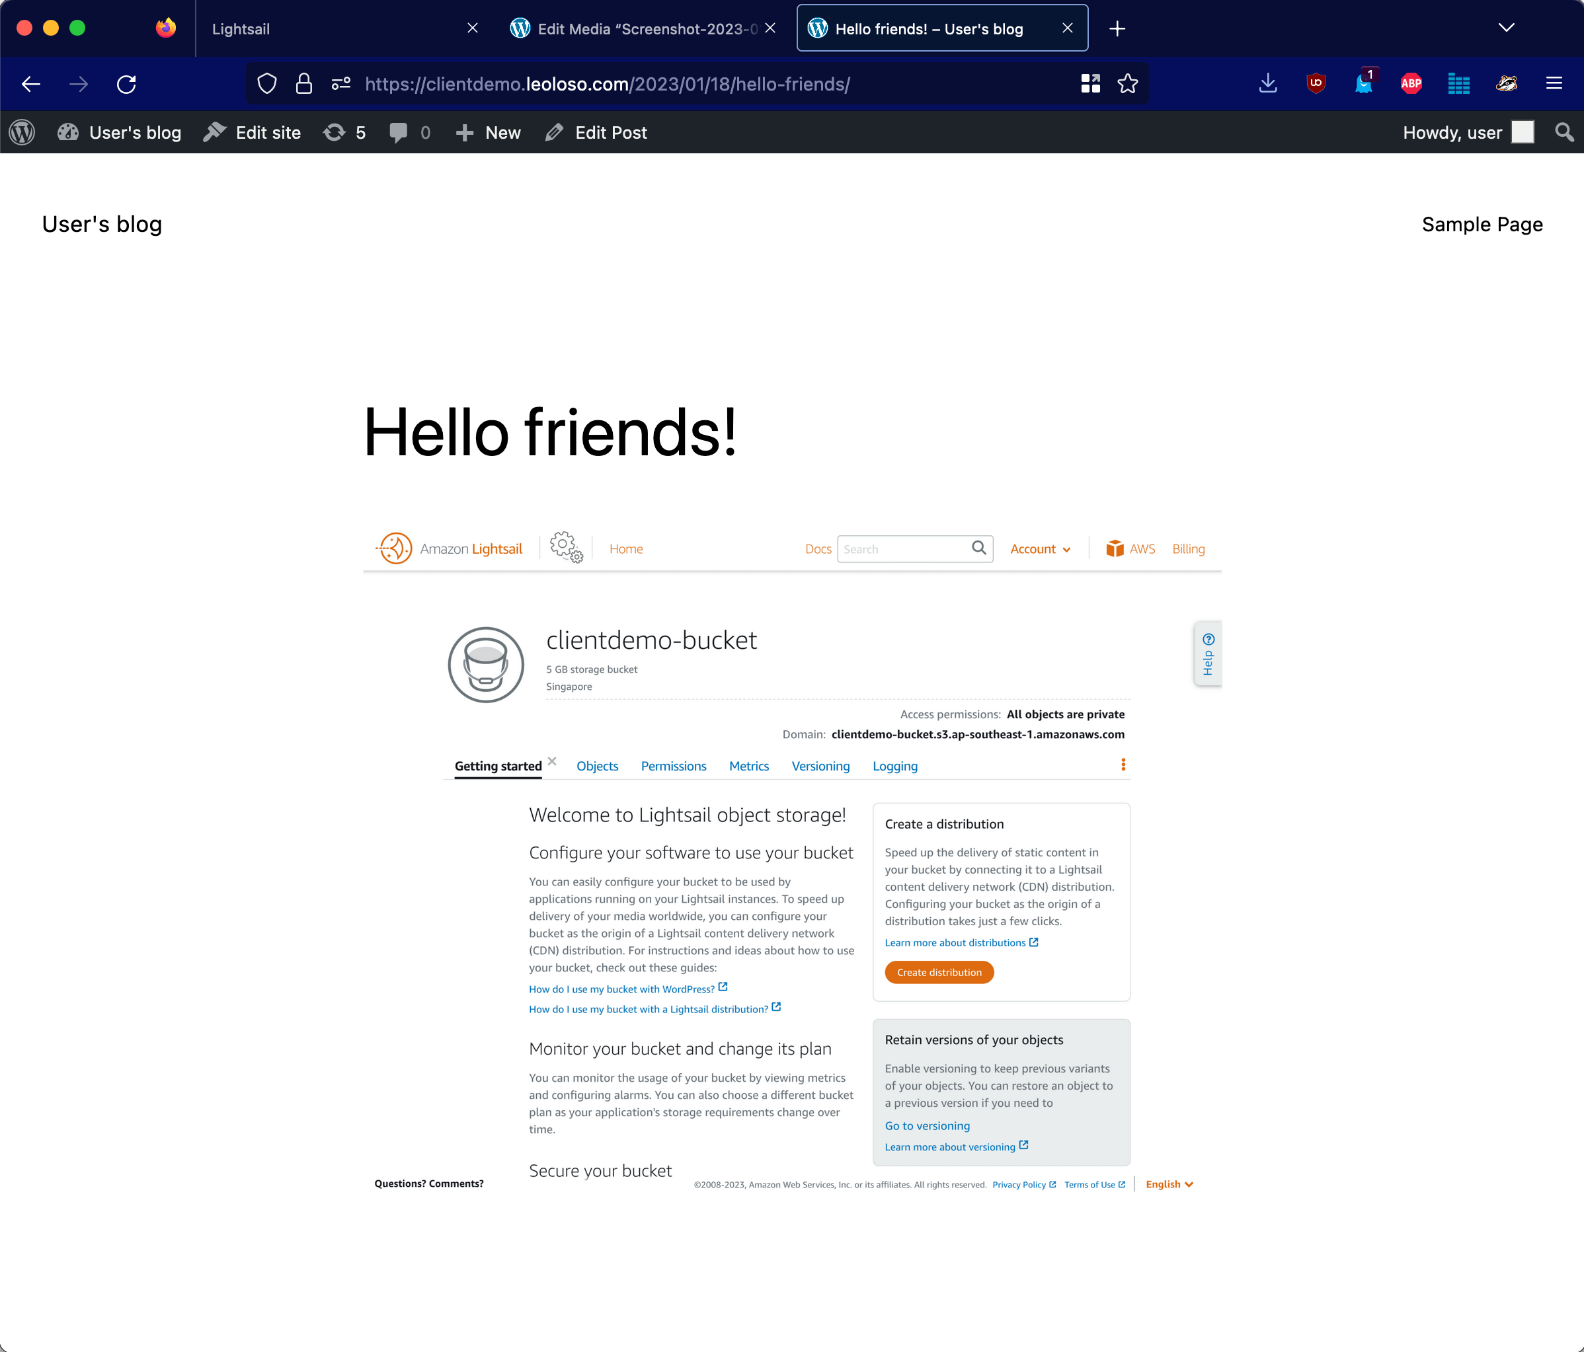
Task: Open the Ghostery extension icon with notification badge
Action: [x=1364, y=84]
